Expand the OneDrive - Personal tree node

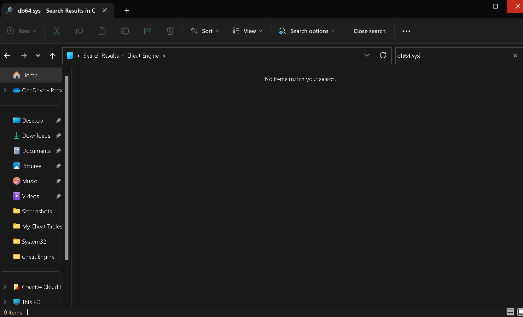click(x=5, y=90)
